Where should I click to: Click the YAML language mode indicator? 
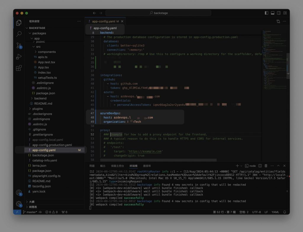(x=275, y=212)
